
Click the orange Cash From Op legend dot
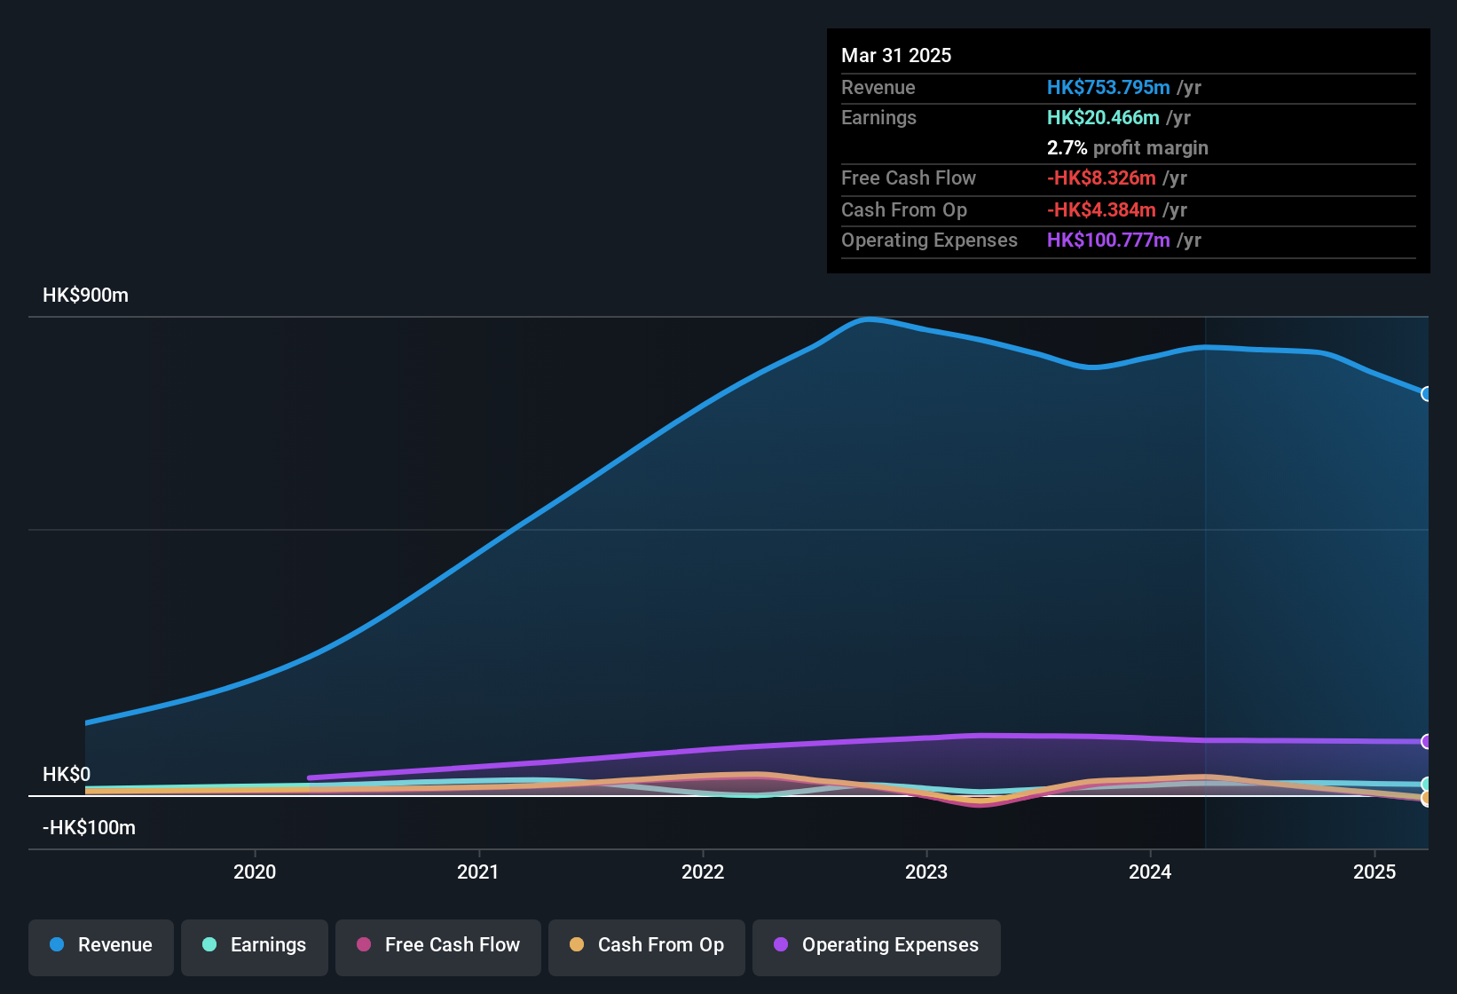[577, 944]
